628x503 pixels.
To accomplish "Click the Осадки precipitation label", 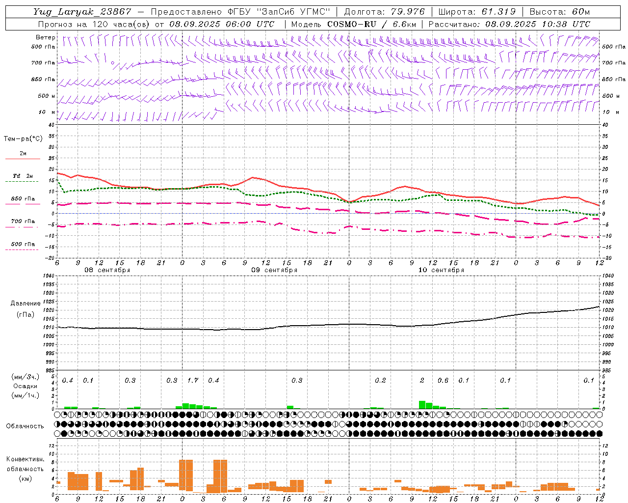I will pyautogui.click(x=26, y=386).
